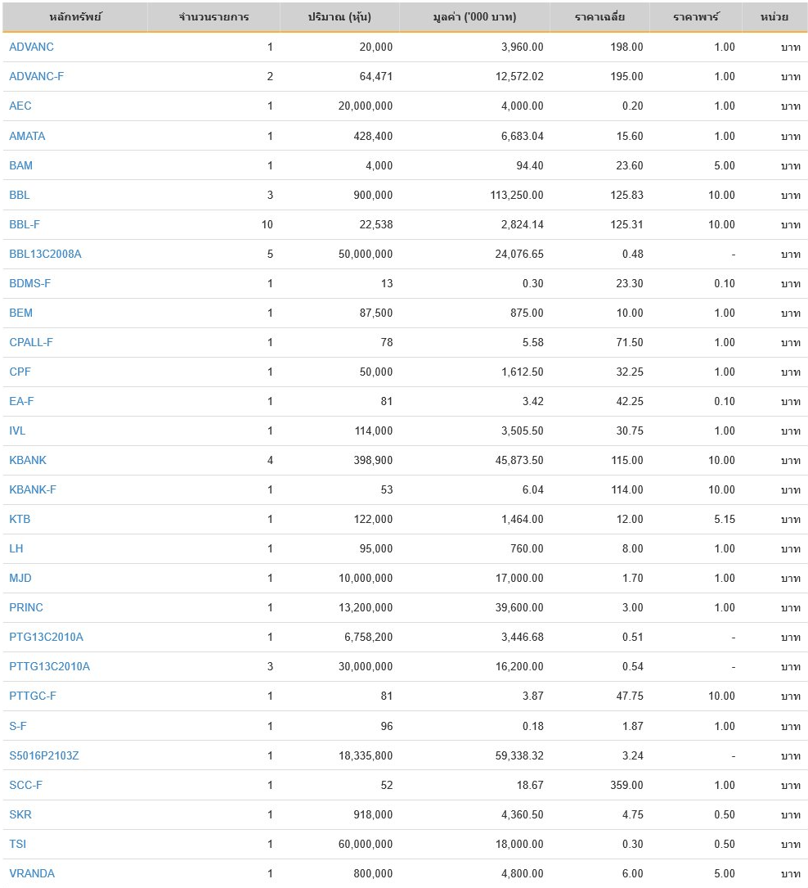Click the มูลค่า ('000 บาท) column header

pos(475,17)
